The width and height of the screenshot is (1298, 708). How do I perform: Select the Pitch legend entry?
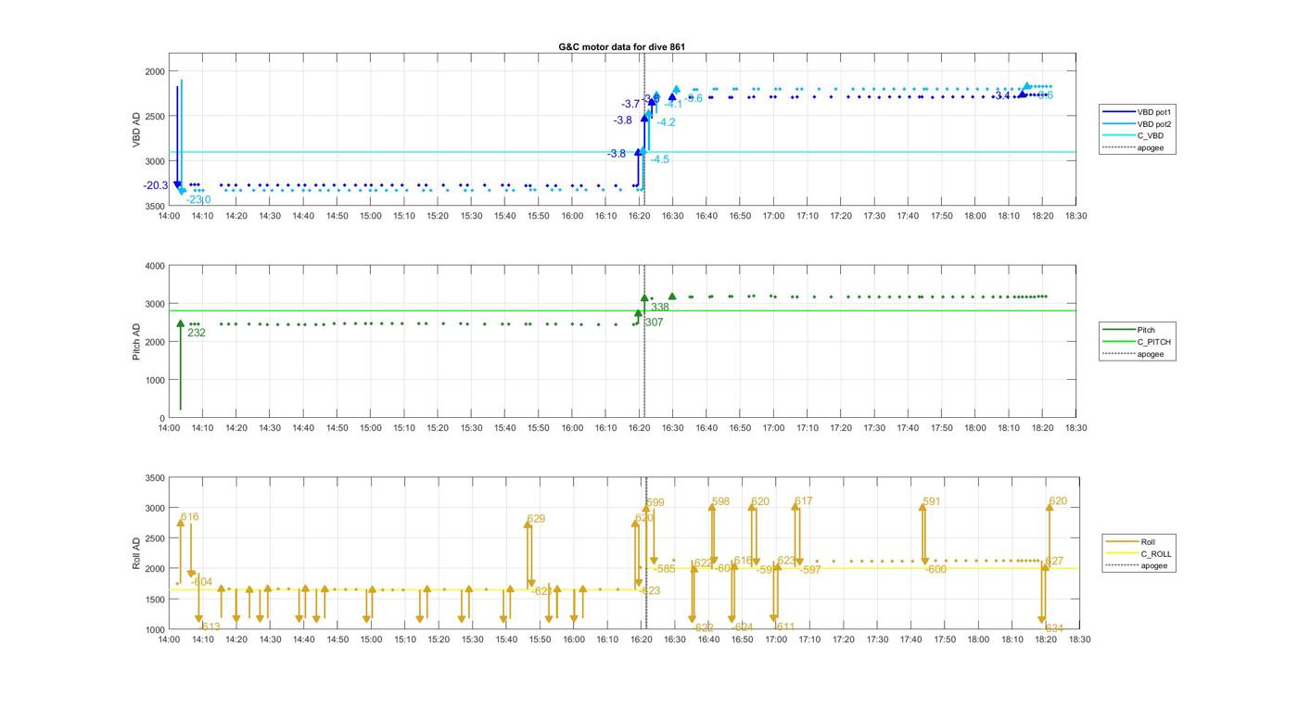[1128, 329]
